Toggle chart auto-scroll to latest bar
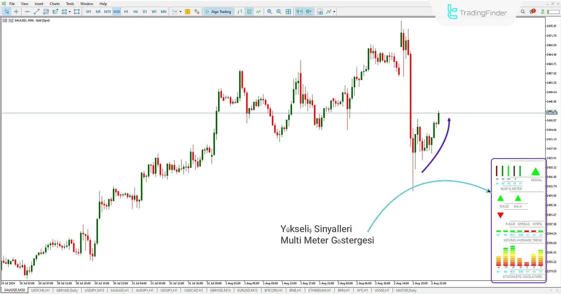Screen dimensions: 561x294 tap(299, 12)
